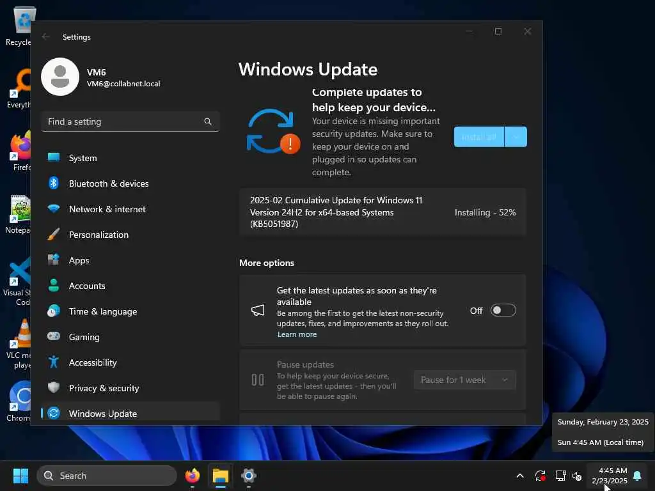Click the megaphone icon beside latest updates
The height and width of the screenshot is (491, 655).
tap(258, 310)
